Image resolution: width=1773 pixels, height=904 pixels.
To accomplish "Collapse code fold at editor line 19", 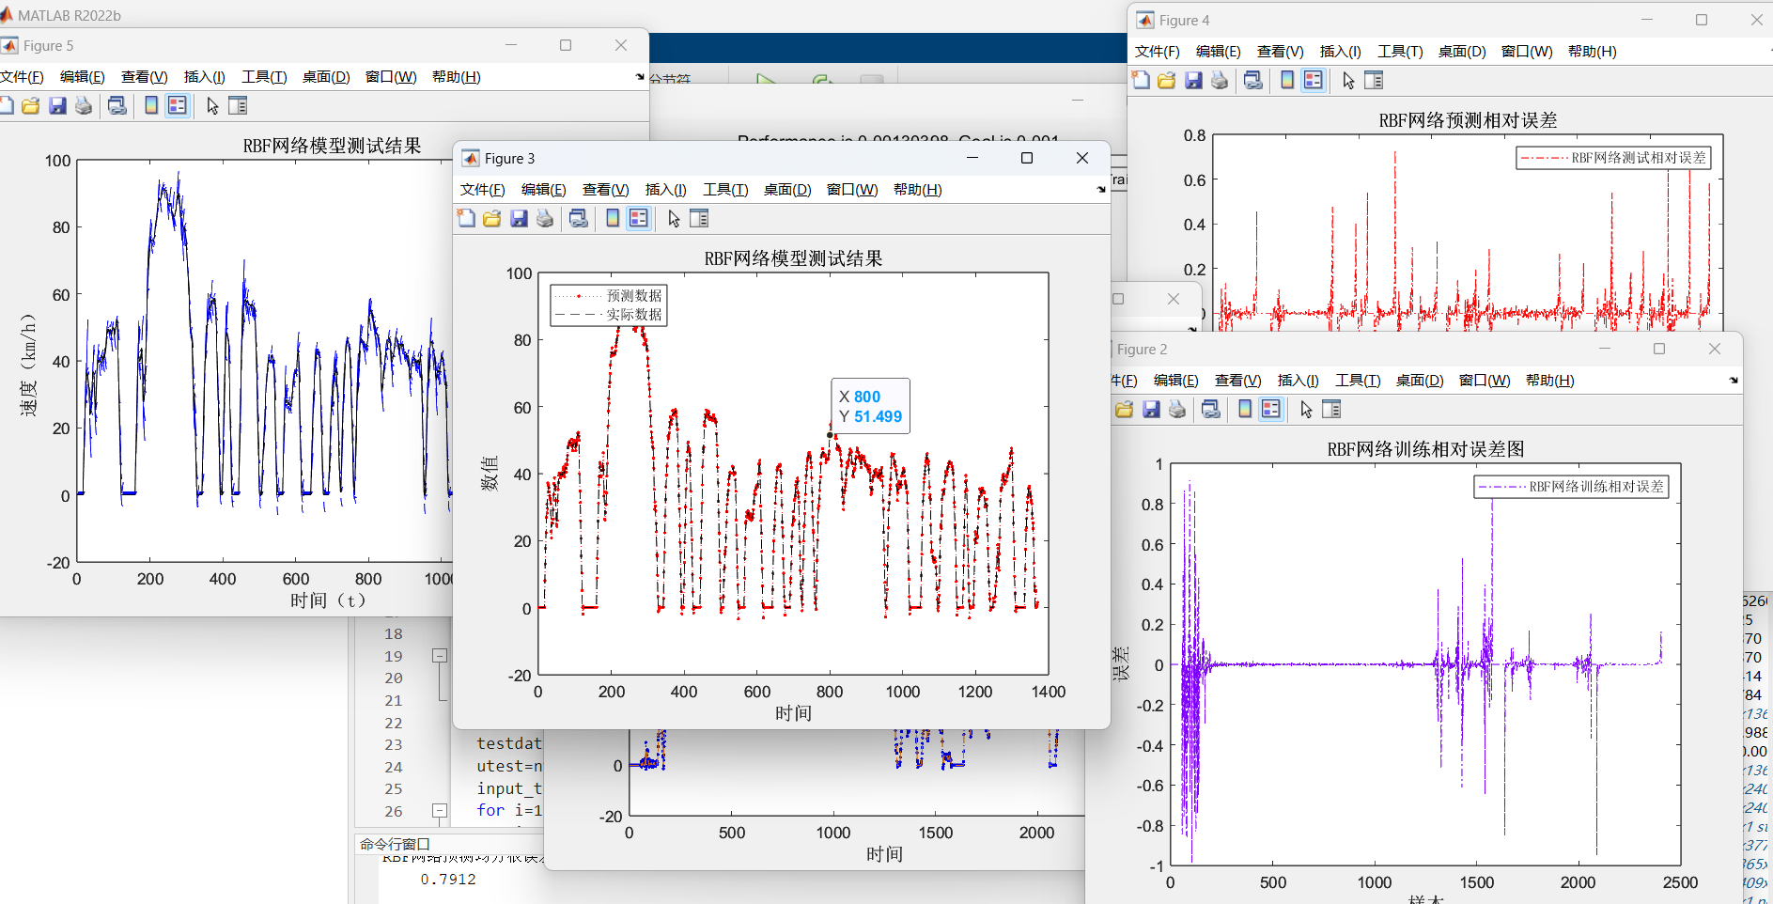I will tap(439, 656).
